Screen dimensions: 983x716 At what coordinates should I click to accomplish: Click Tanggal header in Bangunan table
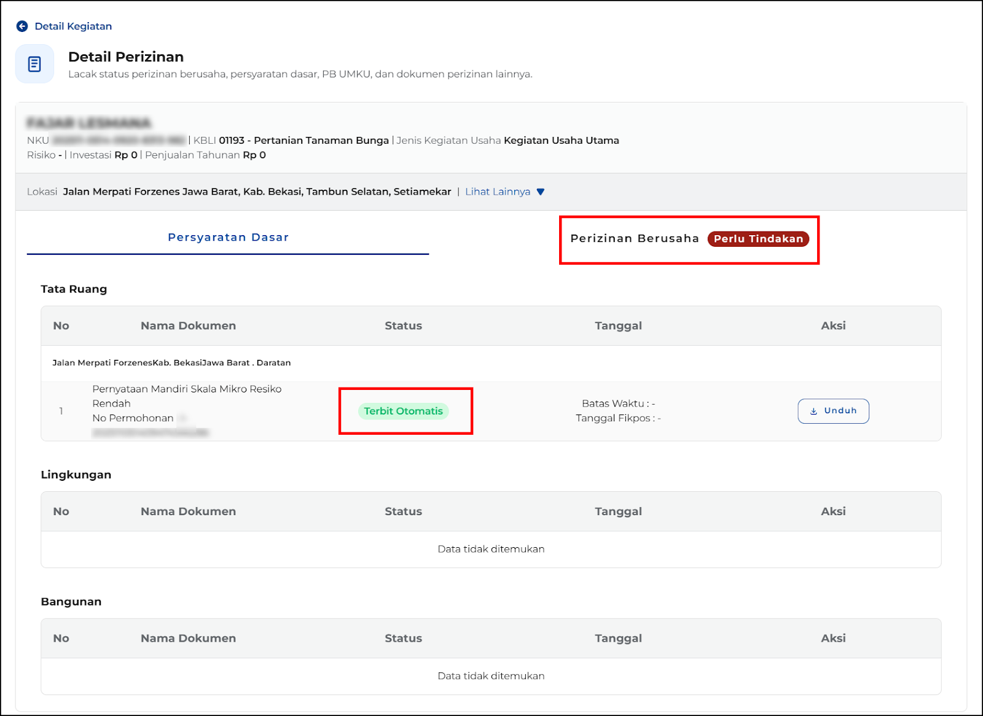618,639
